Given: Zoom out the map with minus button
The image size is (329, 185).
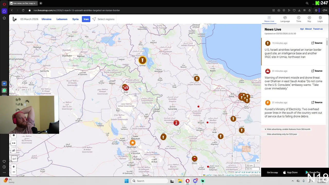Looking at the screenshot, I should (x=14, y=172).
